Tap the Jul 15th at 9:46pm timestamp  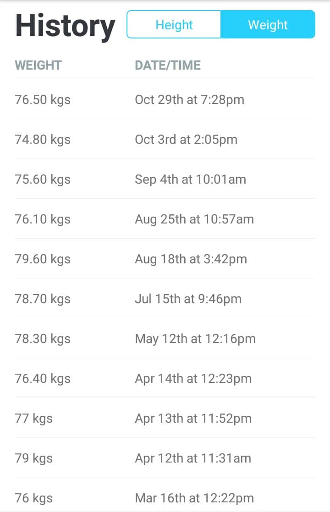pos(188,299)
